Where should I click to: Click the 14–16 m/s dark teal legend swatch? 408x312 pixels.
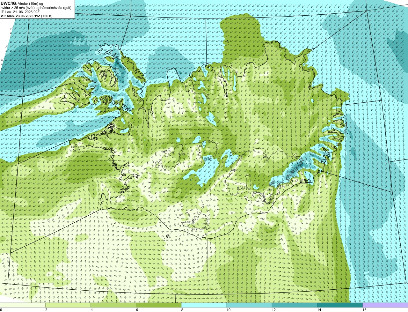point(340,305)
